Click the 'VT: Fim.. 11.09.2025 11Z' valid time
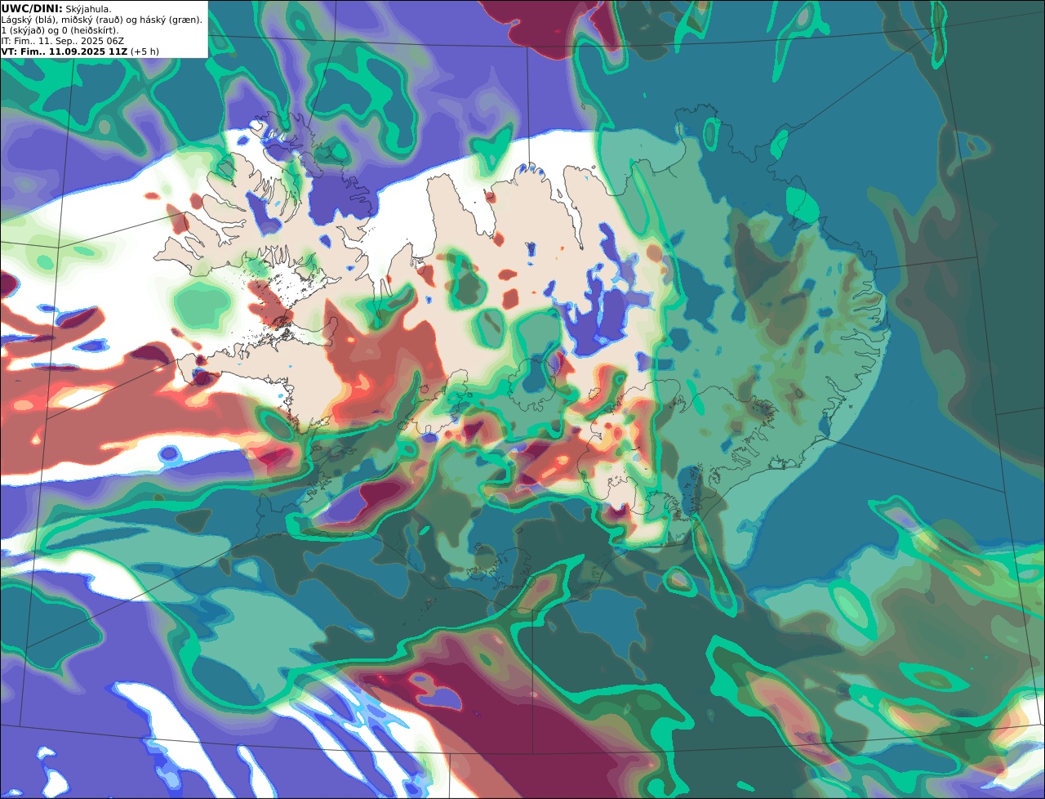 click(x=64, y=51)
